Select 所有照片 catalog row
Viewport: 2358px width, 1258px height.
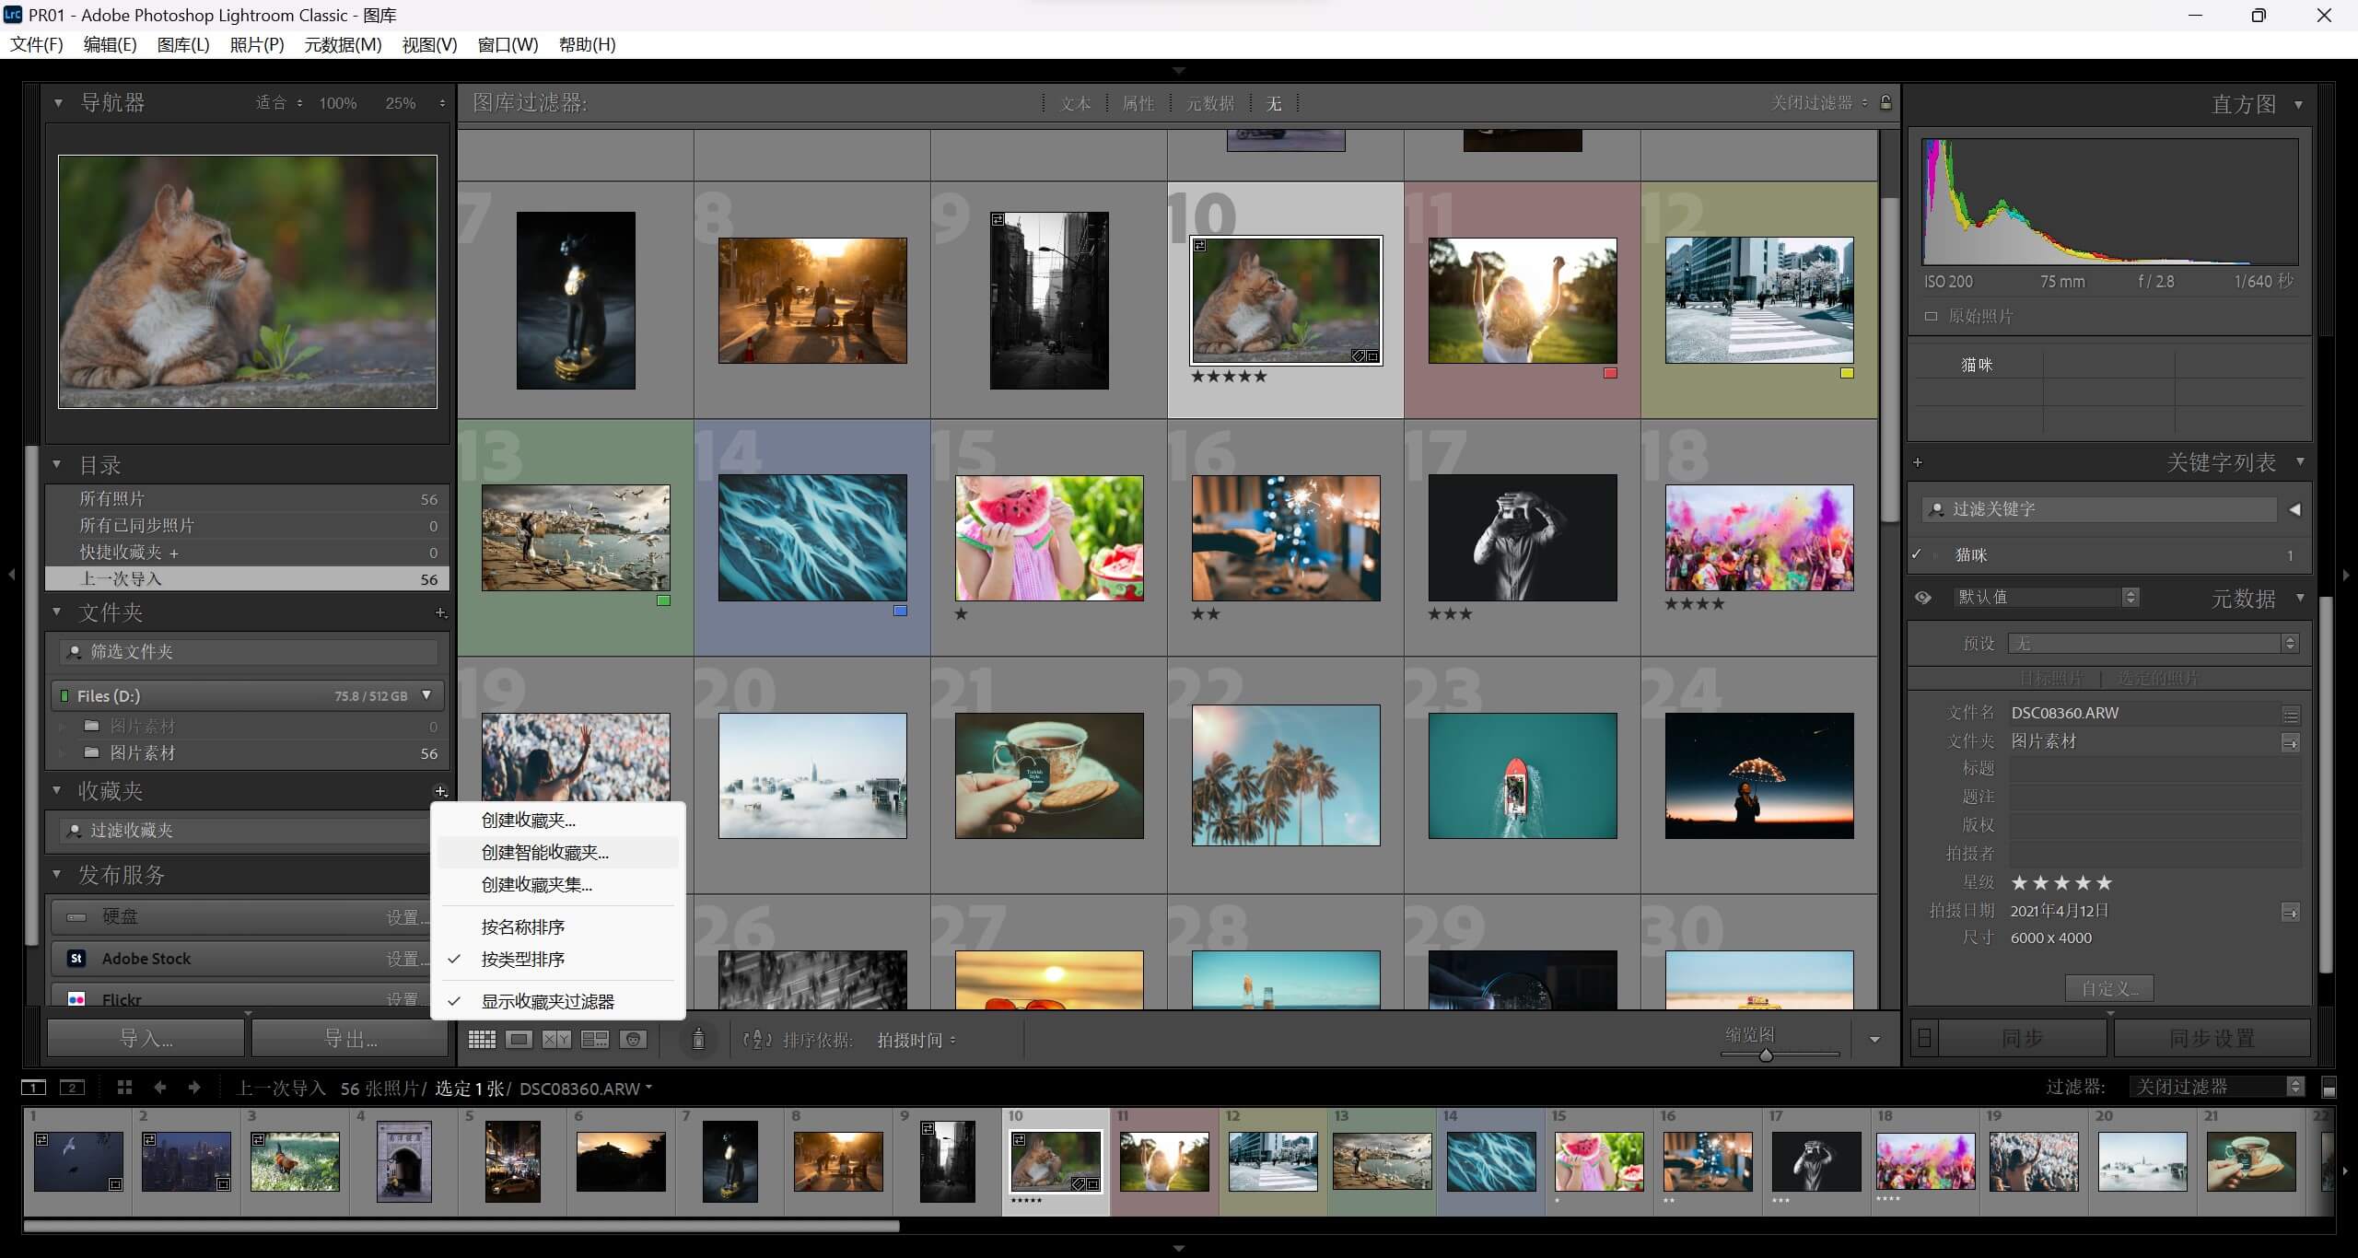tap(247, 499)
